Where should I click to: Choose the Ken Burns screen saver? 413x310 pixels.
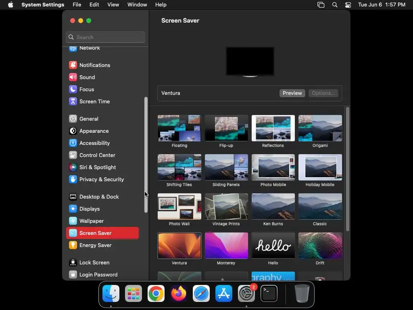point(273,206)
